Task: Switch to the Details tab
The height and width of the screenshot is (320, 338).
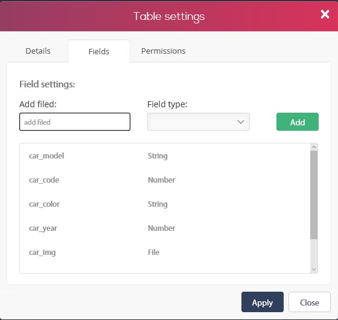Action: click(x=38, y=51)
